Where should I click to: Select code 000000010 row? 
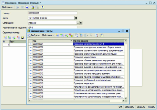click(x=76, y=67)
